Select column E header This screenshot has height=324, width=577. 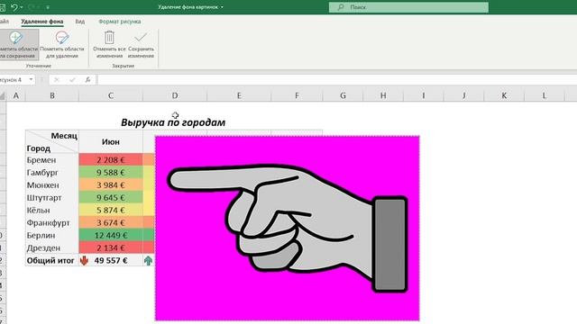239,96
